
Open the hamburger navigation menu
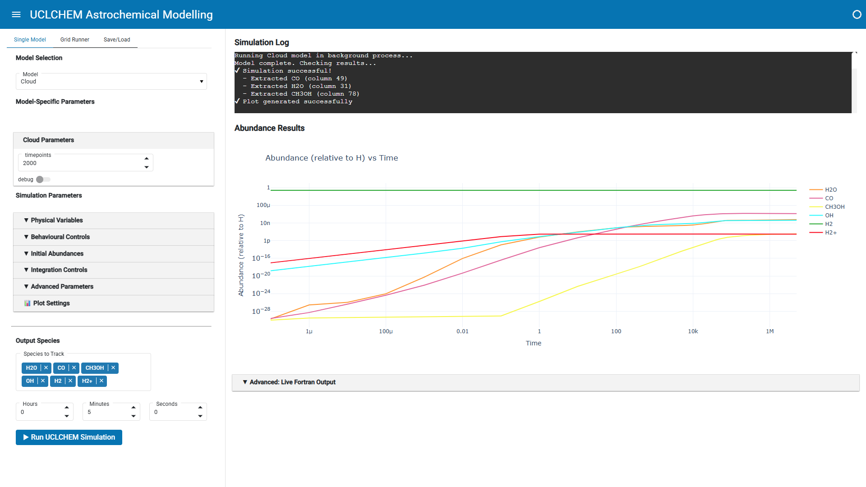[16, 14]
